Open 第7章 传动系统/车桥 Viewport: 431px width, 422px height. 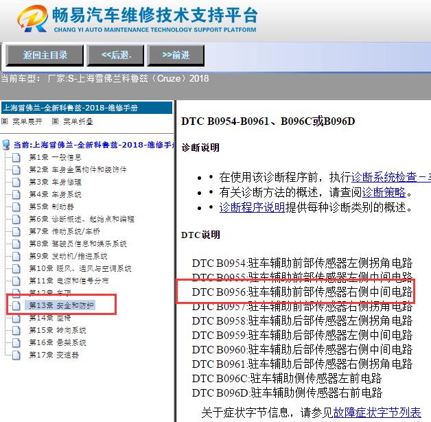(x=65, y=231)
